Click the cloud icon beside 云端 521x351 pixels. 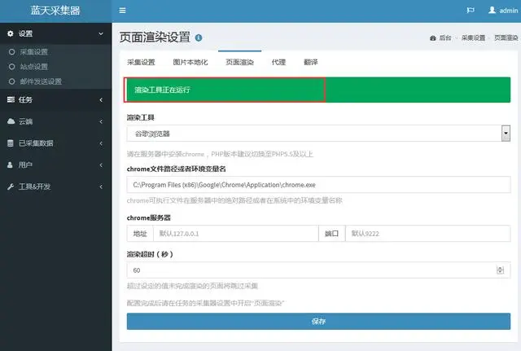[11, 121]
